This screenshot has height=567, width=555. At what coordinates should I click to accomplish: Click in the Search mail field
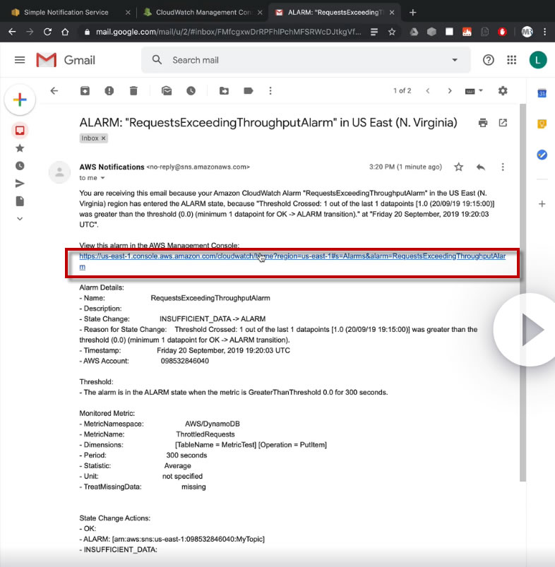coord(307,60)
